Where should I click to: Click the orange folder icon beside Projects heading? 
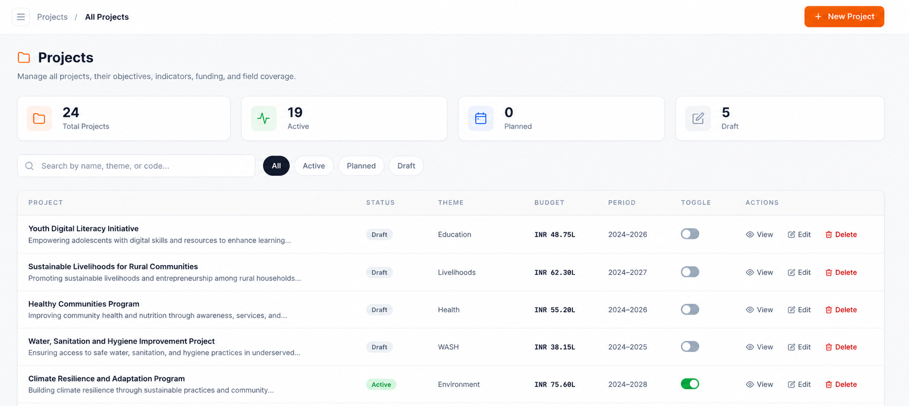coord(24,58)
